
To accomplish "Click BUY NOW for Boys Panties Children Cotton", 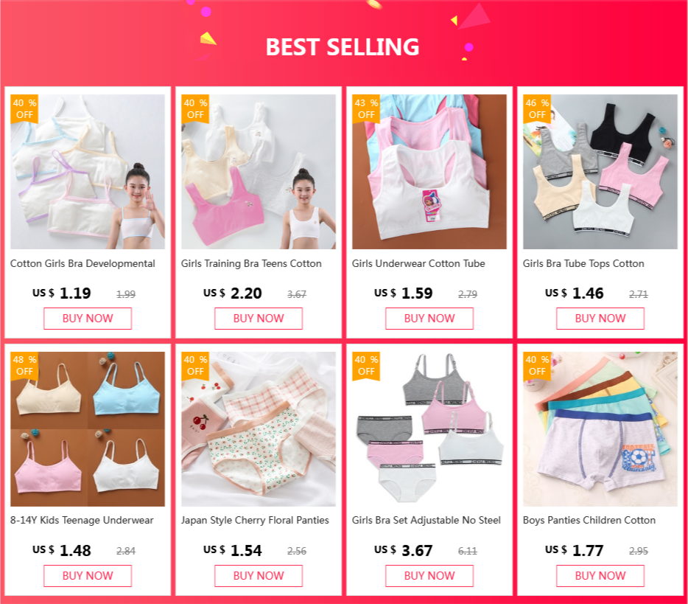I will pos(600,576).
